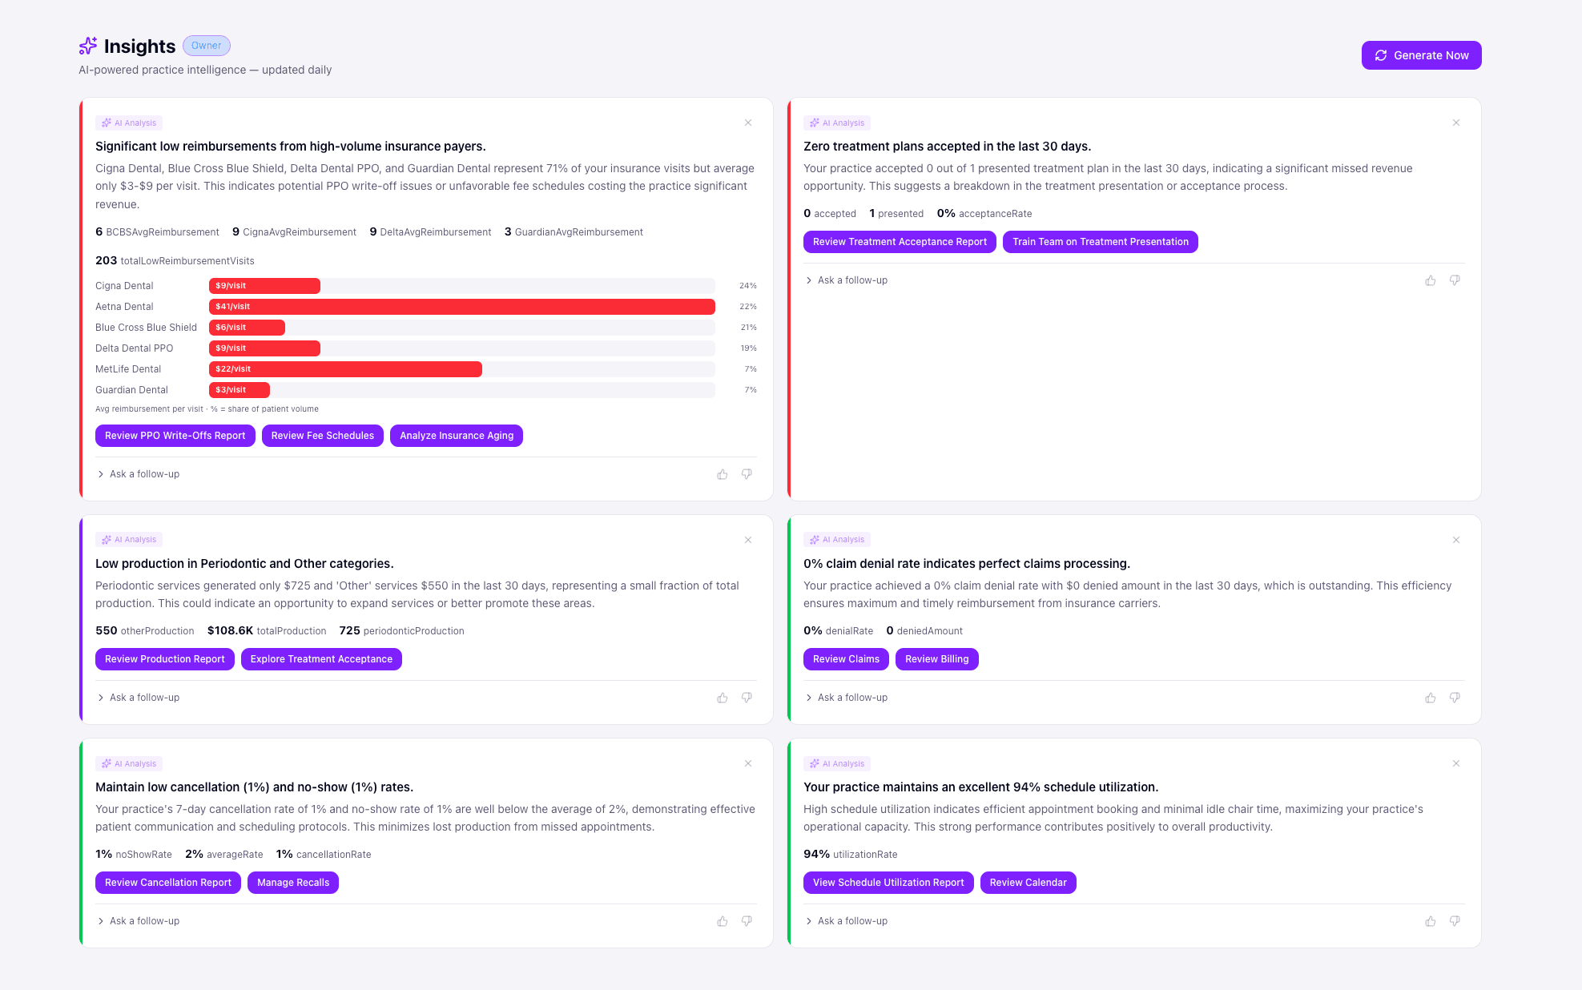The width and height of the screenshot is (1582, 990).
Task: Click the 203 totalLowReimbursementVisits metric
Action: click(175, 261)
